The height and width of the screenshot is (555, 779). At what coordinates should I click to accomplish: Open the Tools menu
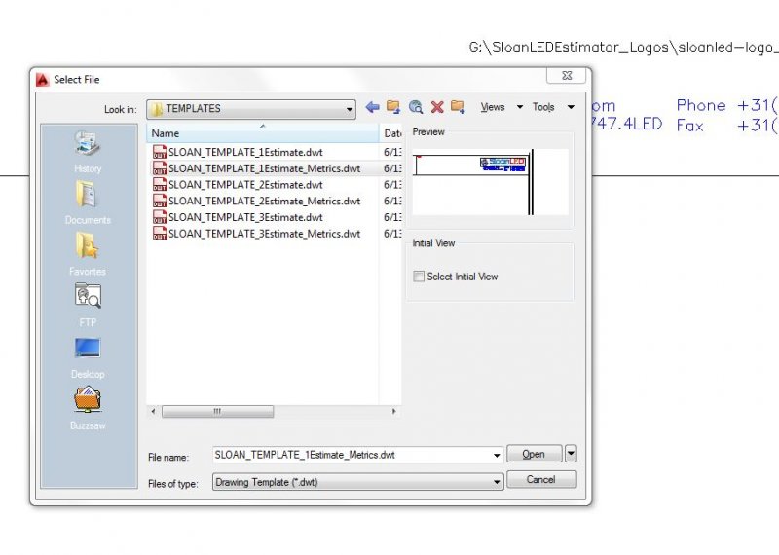coord(553,107)
